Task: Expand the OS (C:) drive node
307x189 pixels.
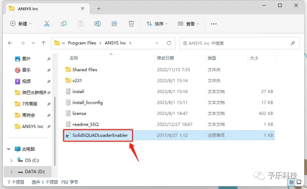Action: (x=11, y=161)
